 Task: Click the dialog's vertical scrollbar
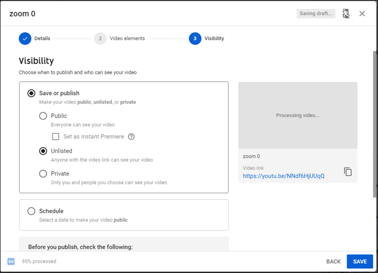(375, 122)
